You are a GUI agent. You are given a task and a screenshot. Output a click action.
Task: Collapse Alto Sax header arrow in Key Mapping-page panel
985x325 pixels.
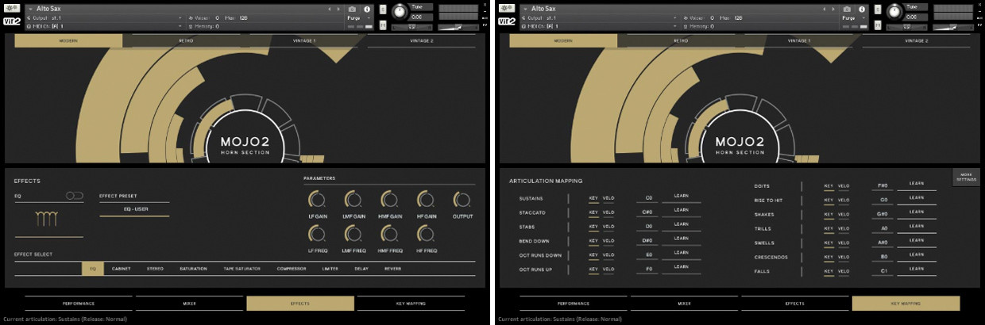tap(525, 9)
